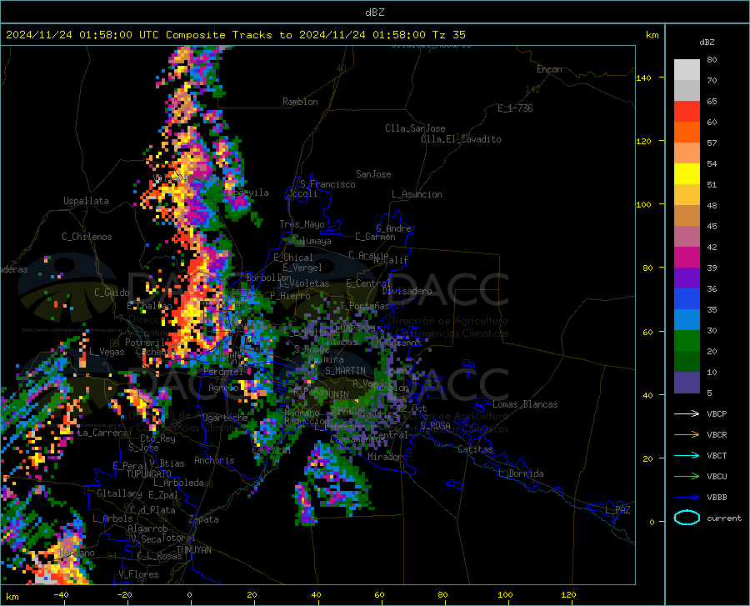This screenshot has width=750, height=606.
Task: Click the Anchoris place label
Action: point(214,460)
